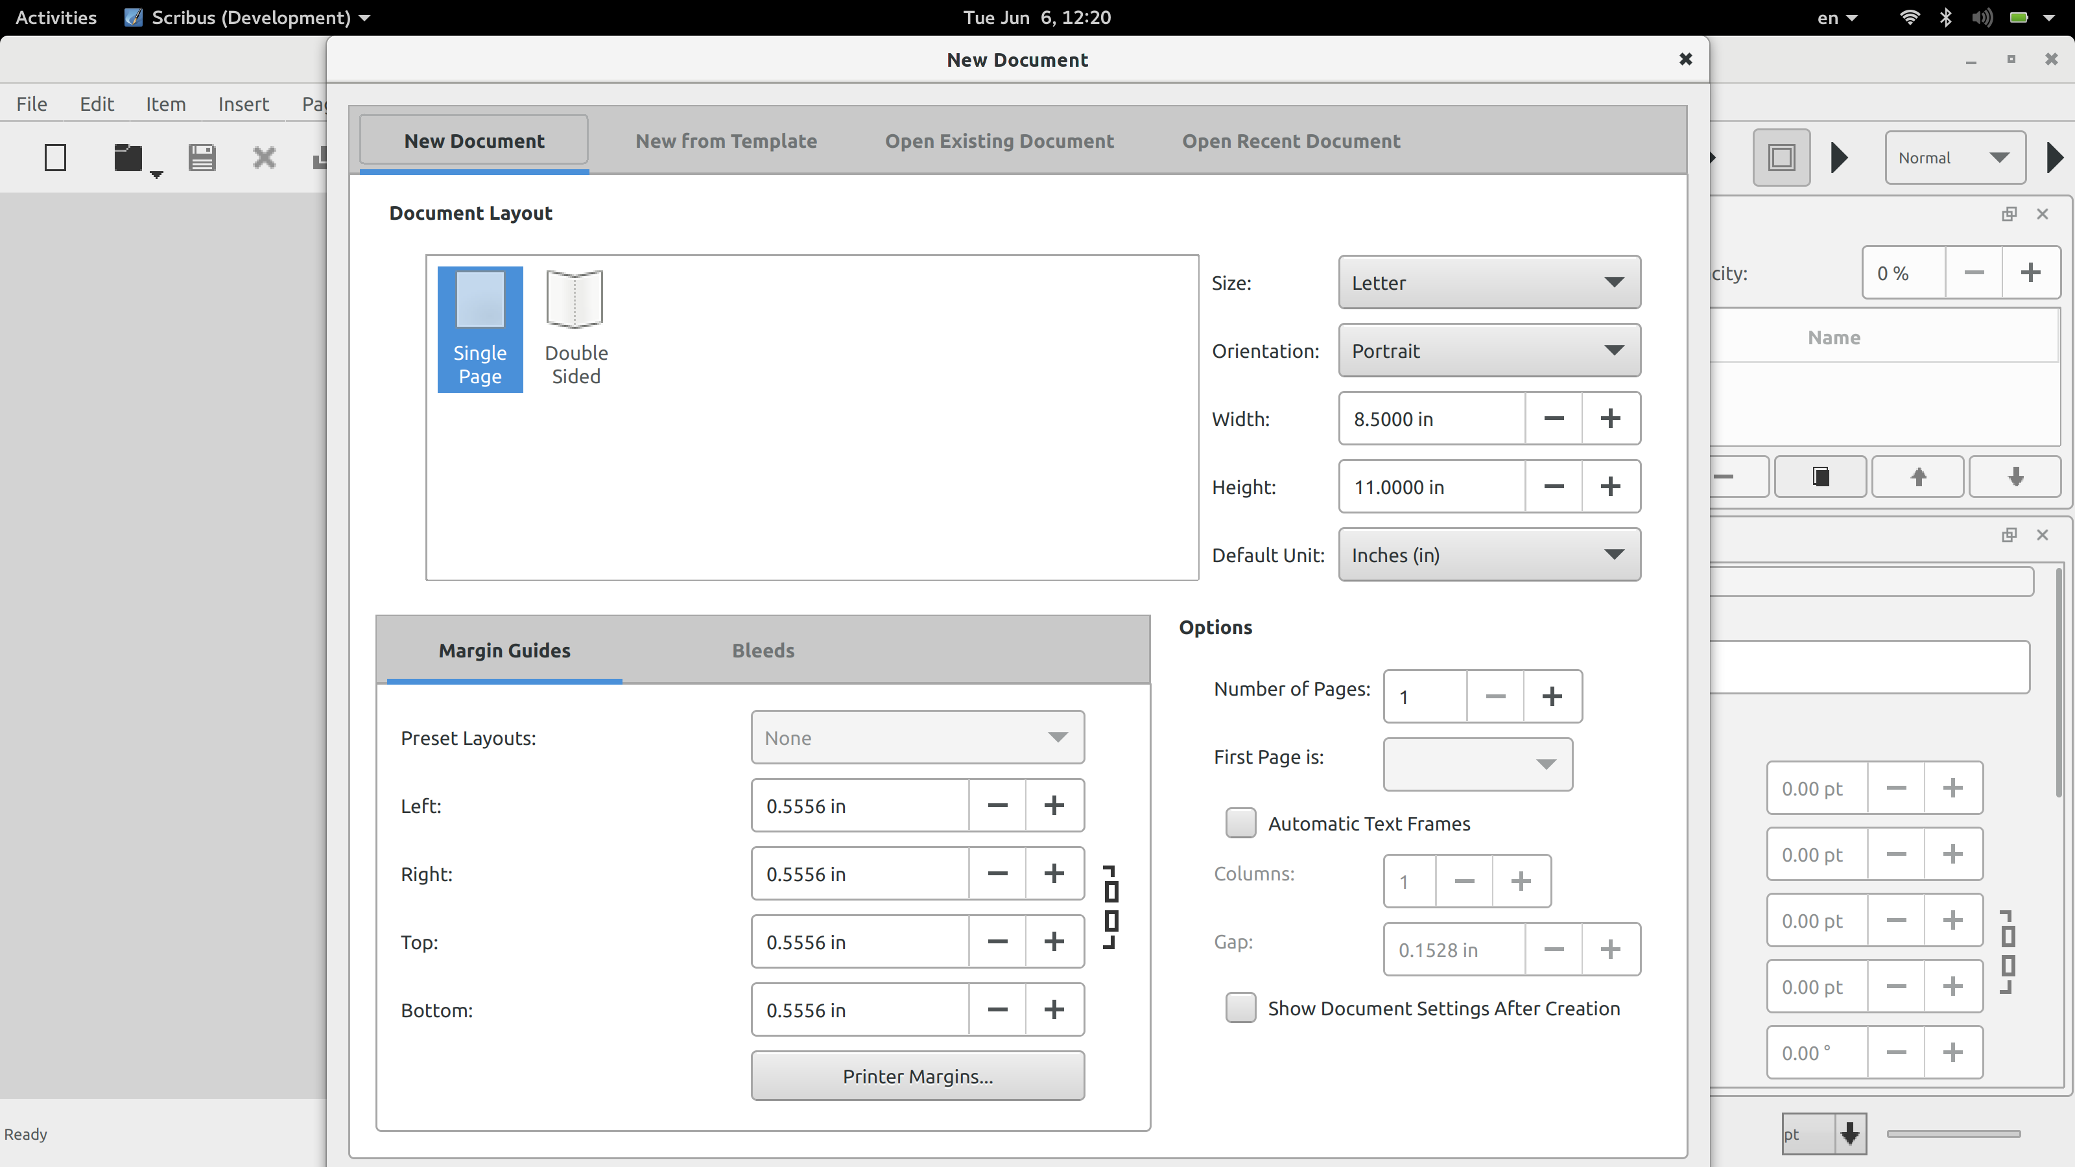Image resolution: width=2075 pixels, height=1167 pixels.
Task: Click the Save floppy disk icon
Action: [x=202, y=157]
